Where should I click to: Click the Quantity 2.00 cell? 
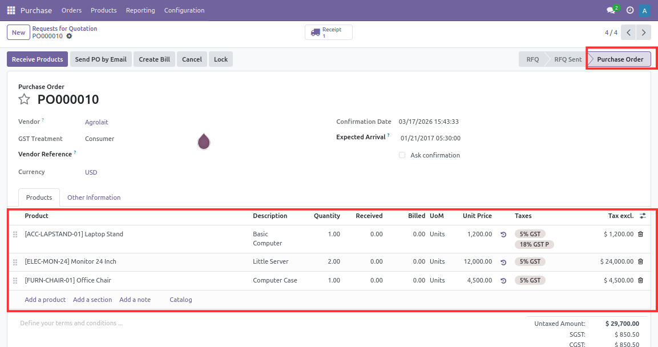pyautogui.click(x=334, y=261)
